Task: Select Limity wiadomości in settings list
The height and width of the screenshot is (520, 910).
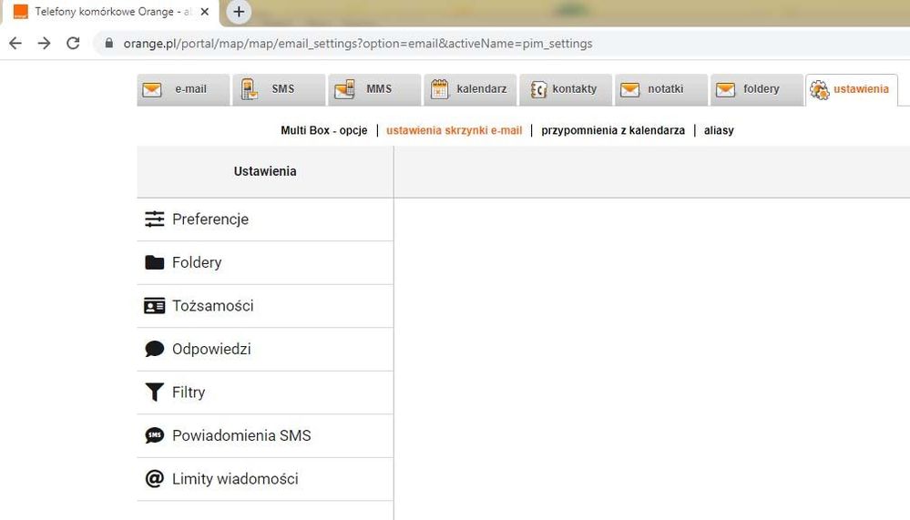Action: 265,479
